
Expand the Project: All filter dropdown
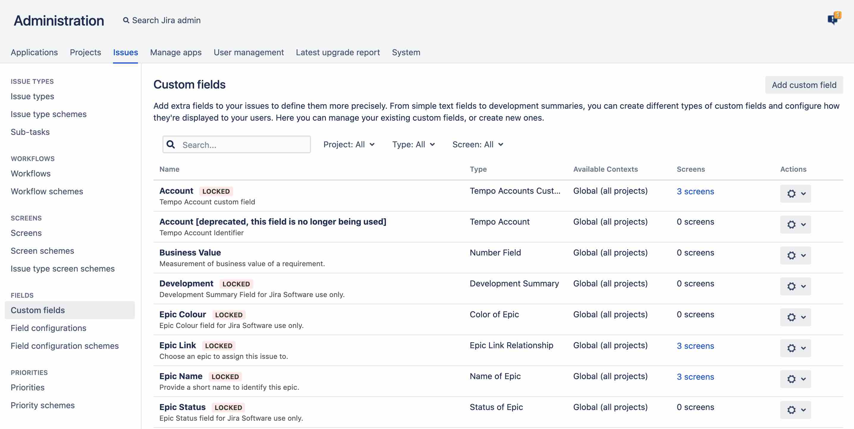[x=349, y=144]
